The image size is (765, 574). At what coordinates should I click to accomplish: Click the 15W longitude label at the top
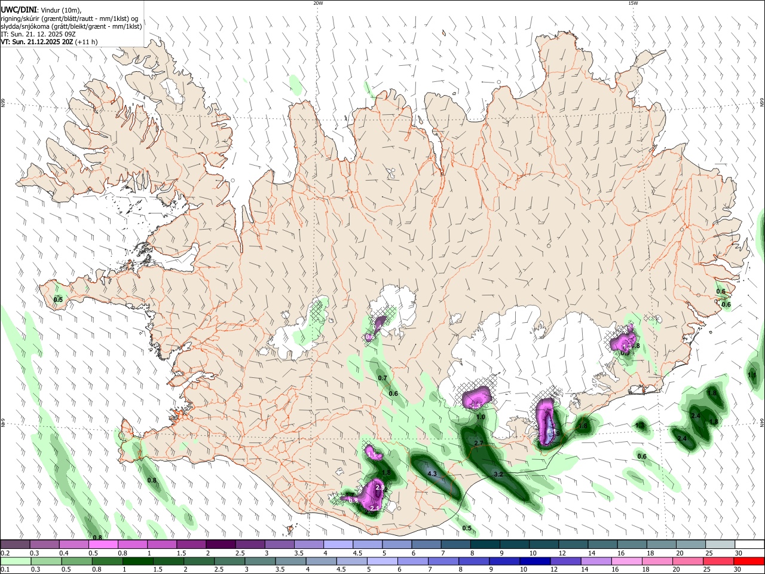coord(633,3)
